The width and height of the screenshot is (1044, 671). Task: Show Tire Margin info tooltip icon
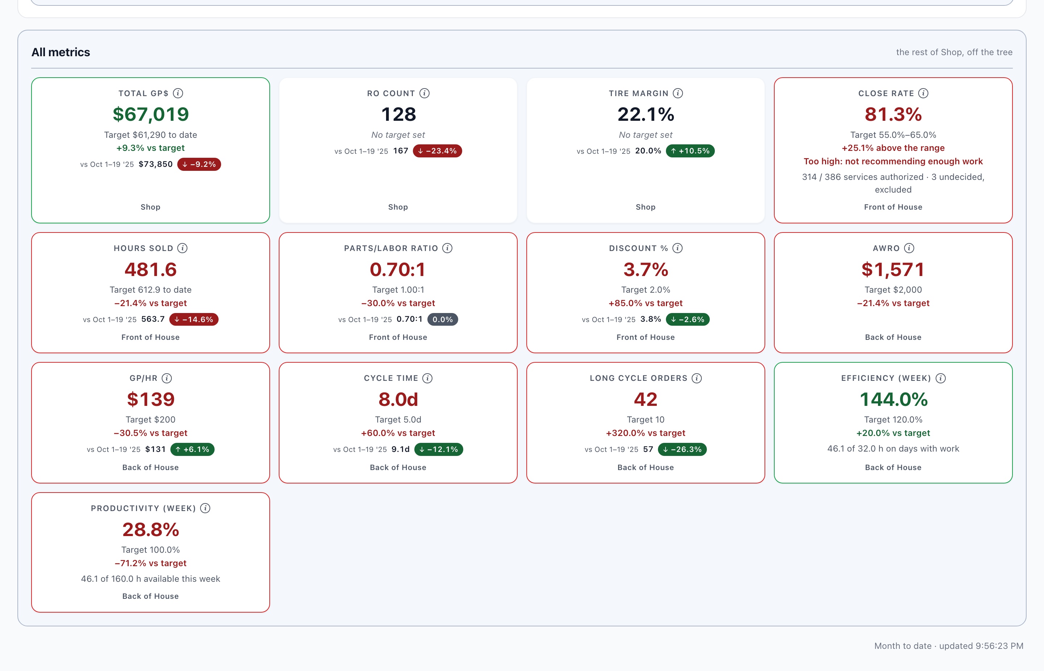[678, 93]
